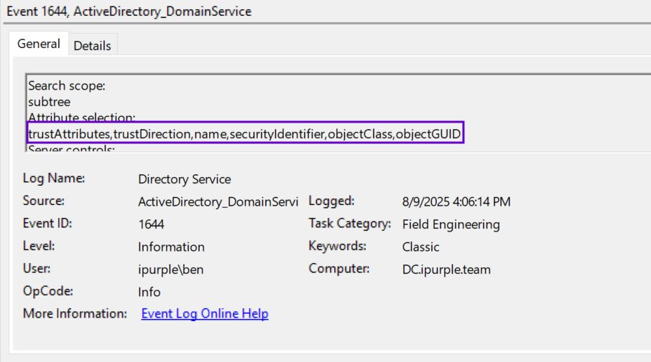Click the partially visible 'Server controls:' line

(71, 148)
